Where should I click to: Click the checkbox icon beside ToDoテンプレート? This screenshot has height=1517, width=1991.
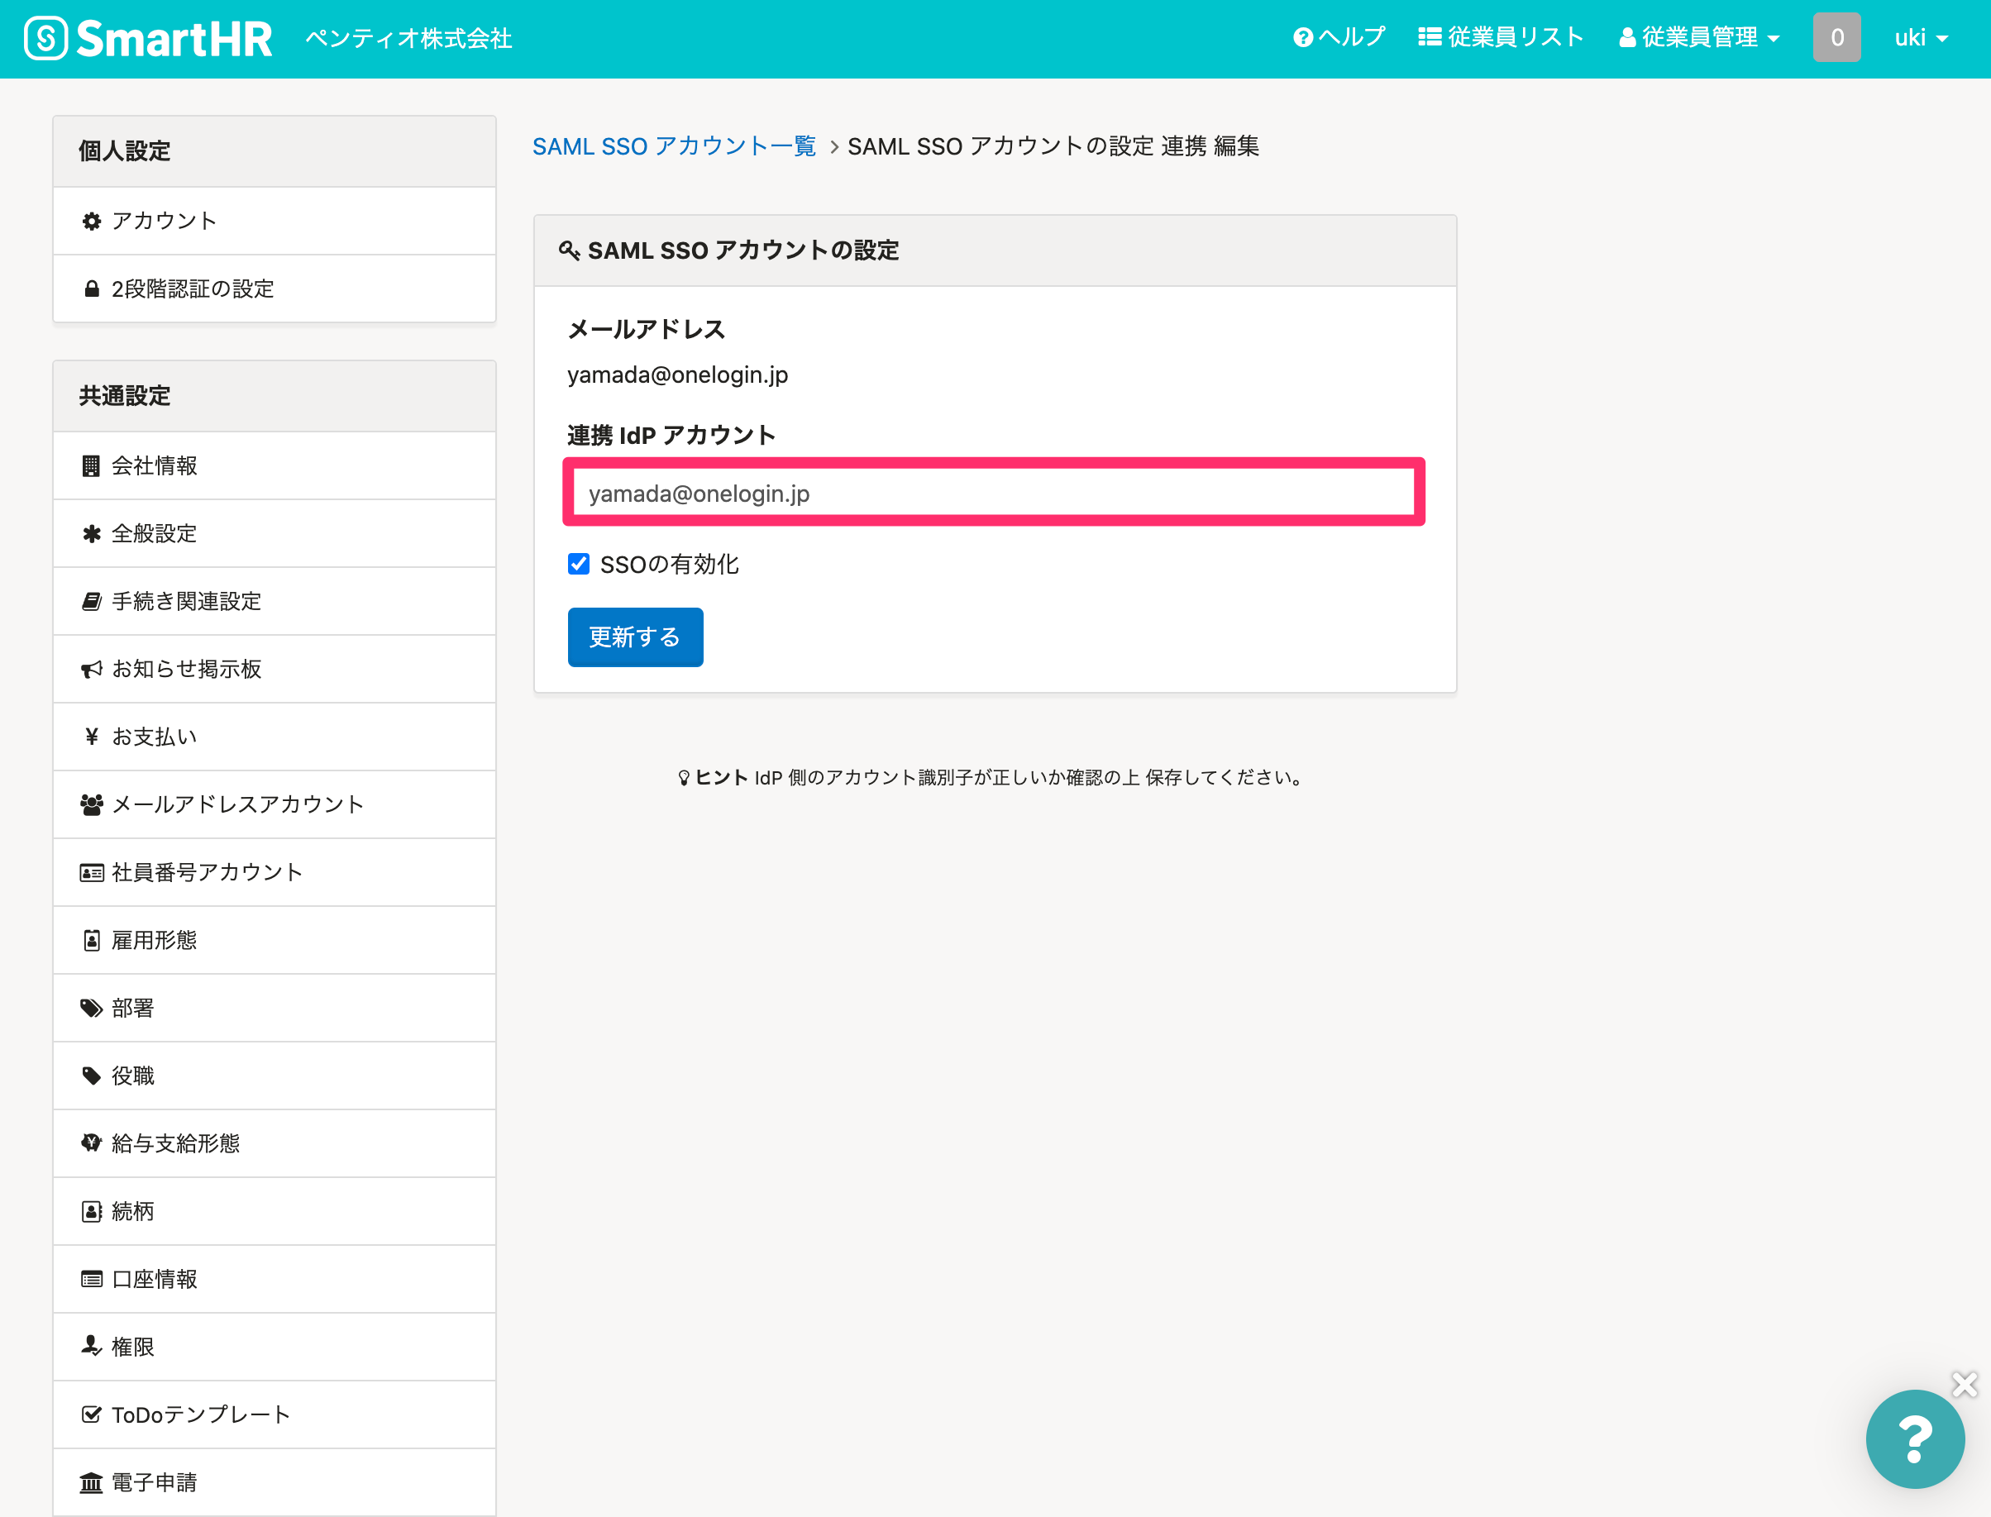(91, 1414)
